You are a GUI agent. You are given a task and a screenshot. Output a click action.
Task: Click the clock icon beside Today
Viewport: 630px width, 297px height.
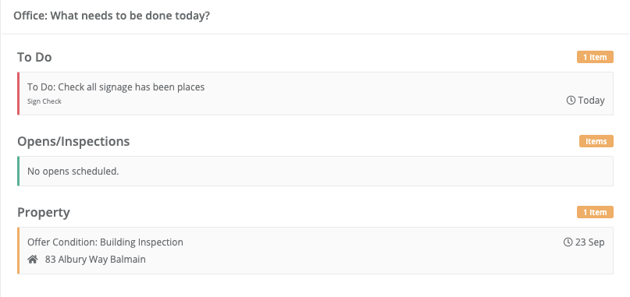[571, 101]
